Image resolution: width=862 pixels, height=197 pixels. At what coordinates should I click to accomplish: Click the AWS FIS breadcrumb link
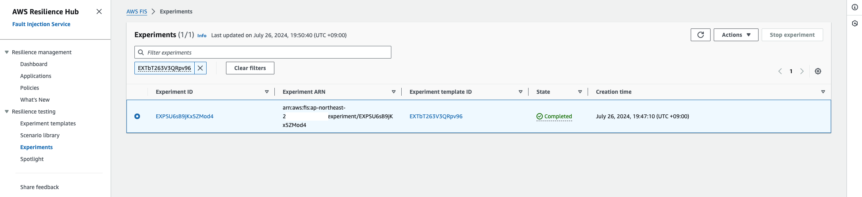click(x=137, y=11)
